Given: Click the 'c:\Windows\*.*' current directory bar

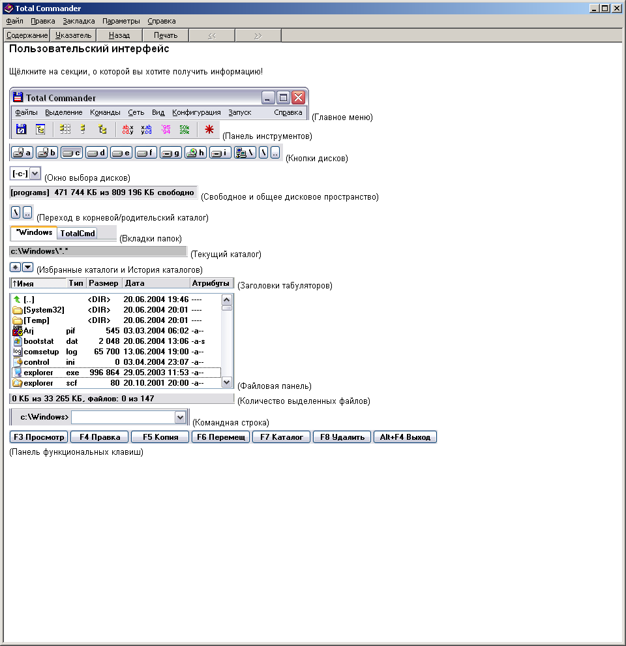Looking at the screenshot, I should 98,251.
